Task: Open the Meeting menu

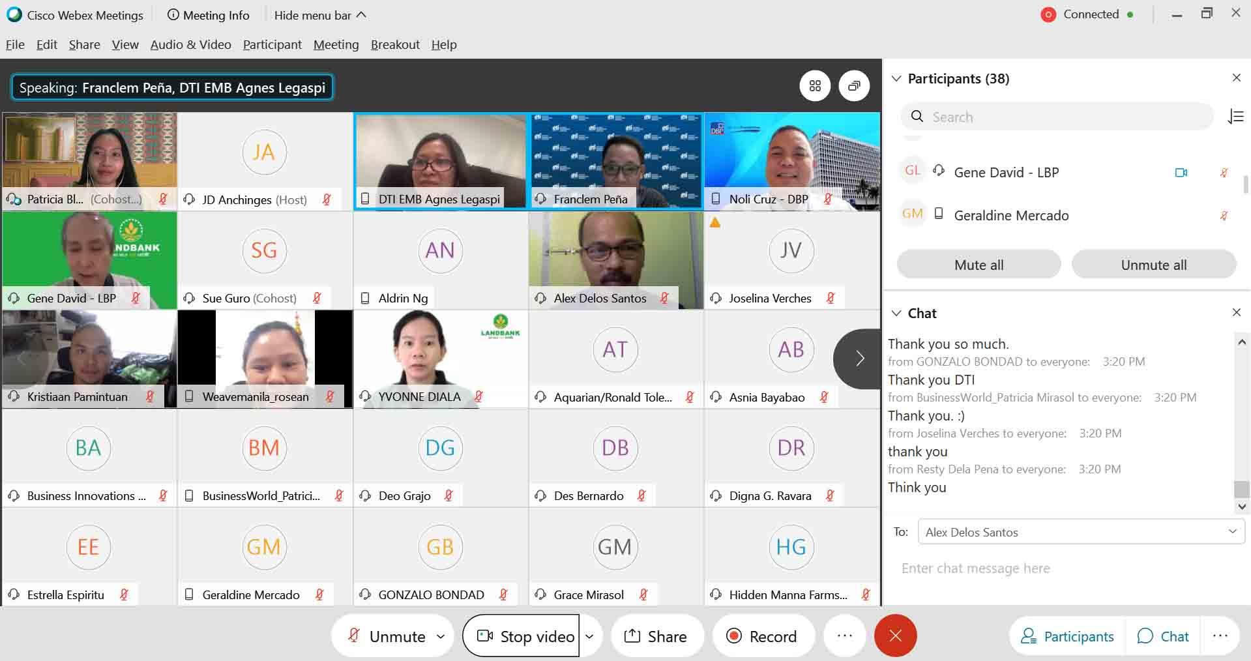Action: (336, 44)
